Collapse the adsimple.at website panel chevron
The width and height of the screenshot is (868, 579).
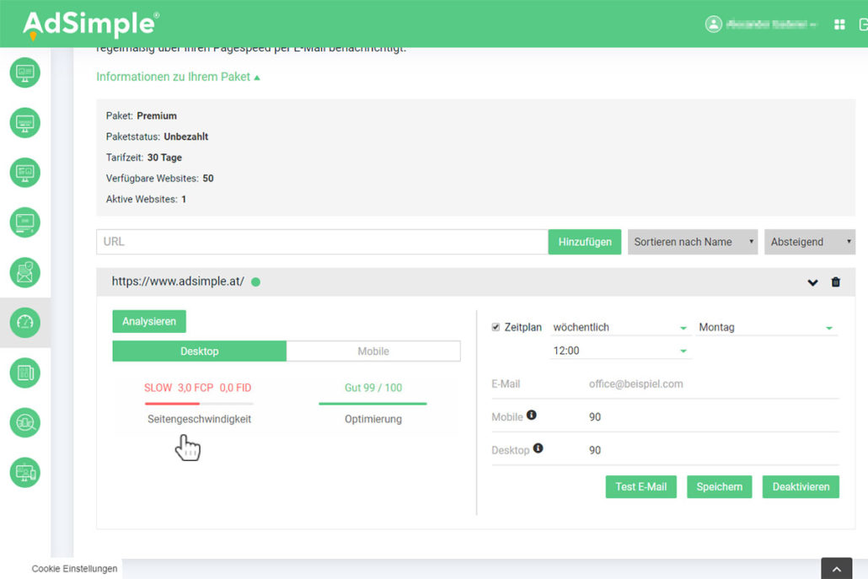tap(812, 282)
